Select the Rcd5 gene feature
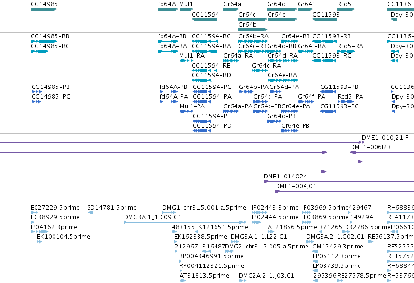This screenshot has height=283, width=414. tap(346, 9)
